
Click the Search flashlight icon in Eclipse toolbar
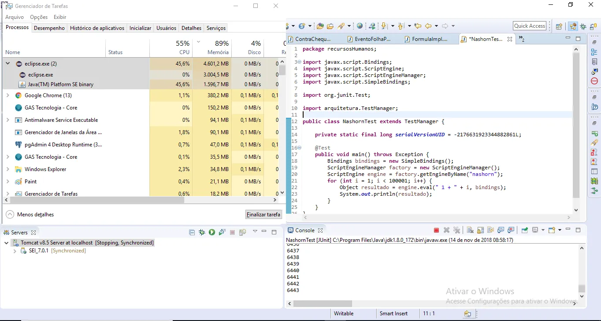[x=341, y=26]
